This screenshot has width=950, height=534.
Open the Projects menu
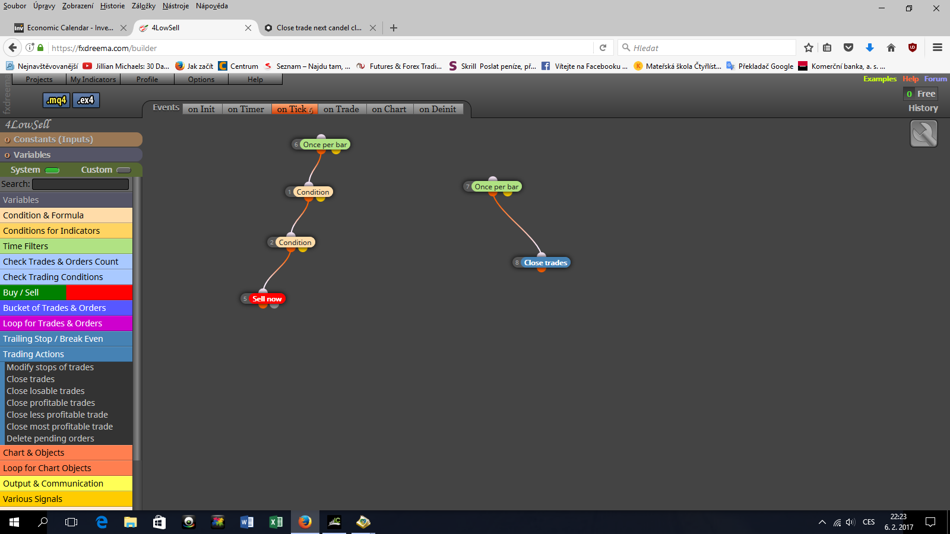(x=39, y=80)
